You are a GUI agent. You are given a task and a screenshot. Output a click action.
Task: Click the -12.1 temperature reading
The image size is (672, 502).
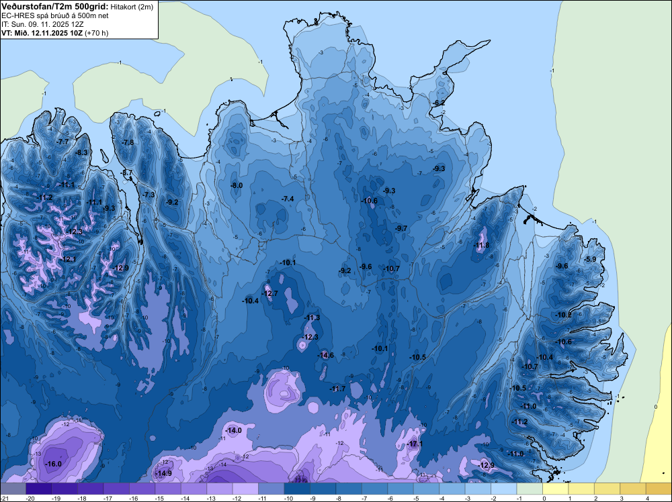(69, 259)
